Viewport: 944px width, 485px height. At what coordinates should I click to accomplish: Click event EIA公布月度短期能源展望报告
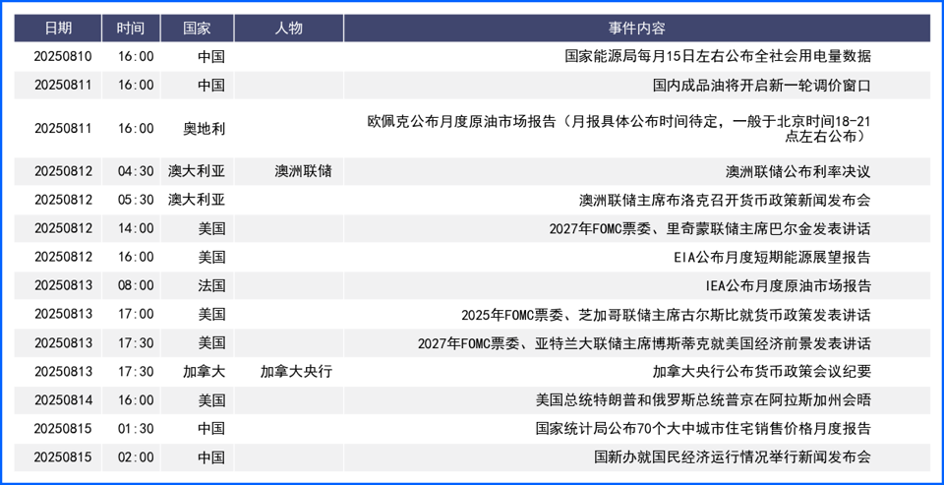coord(773,257)
